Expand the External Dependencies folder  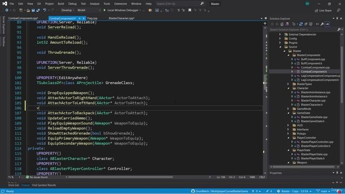[x=280, y=34]
